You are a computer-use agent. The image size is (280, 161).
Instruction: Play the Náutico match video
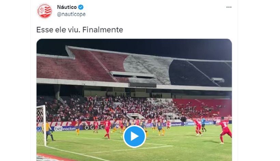135,136
